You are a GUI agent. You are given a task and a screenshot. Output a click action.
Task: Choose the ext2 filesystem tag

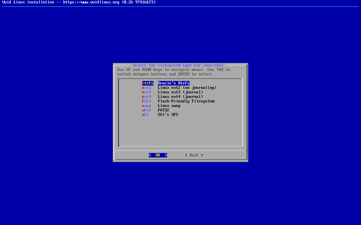pos(146,88)
